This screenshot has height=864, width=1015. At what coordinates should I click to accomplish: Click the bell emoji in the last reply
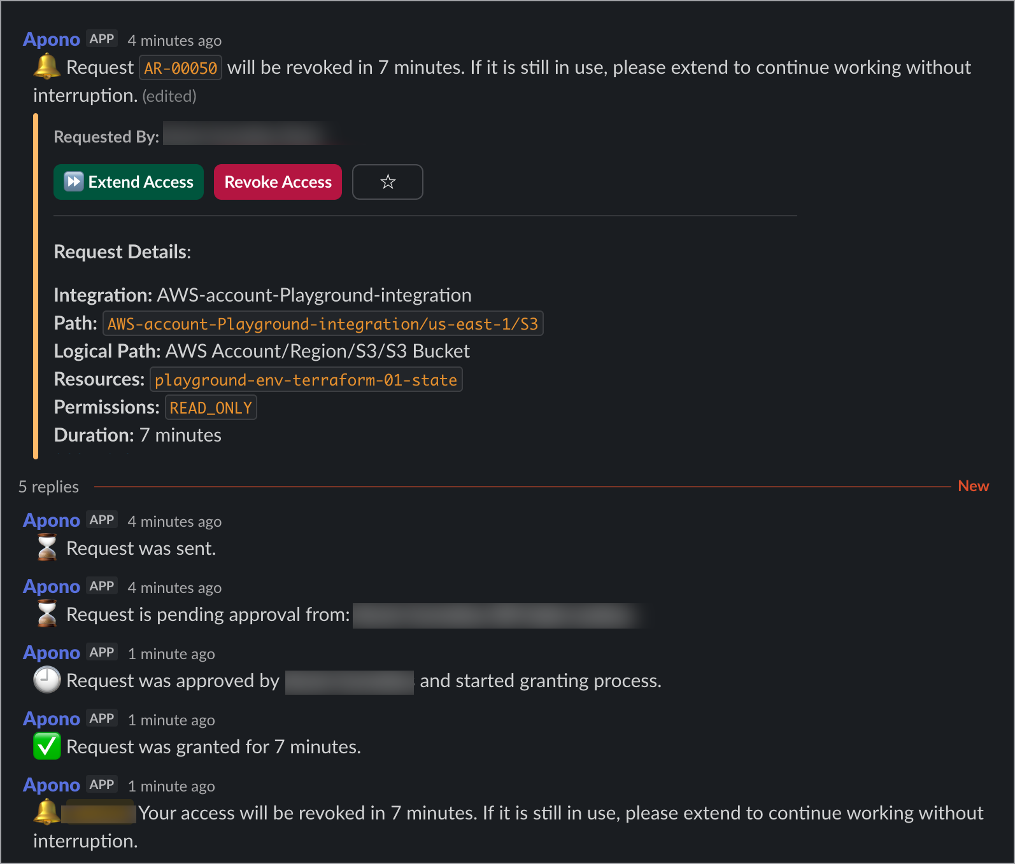[46, 812]
